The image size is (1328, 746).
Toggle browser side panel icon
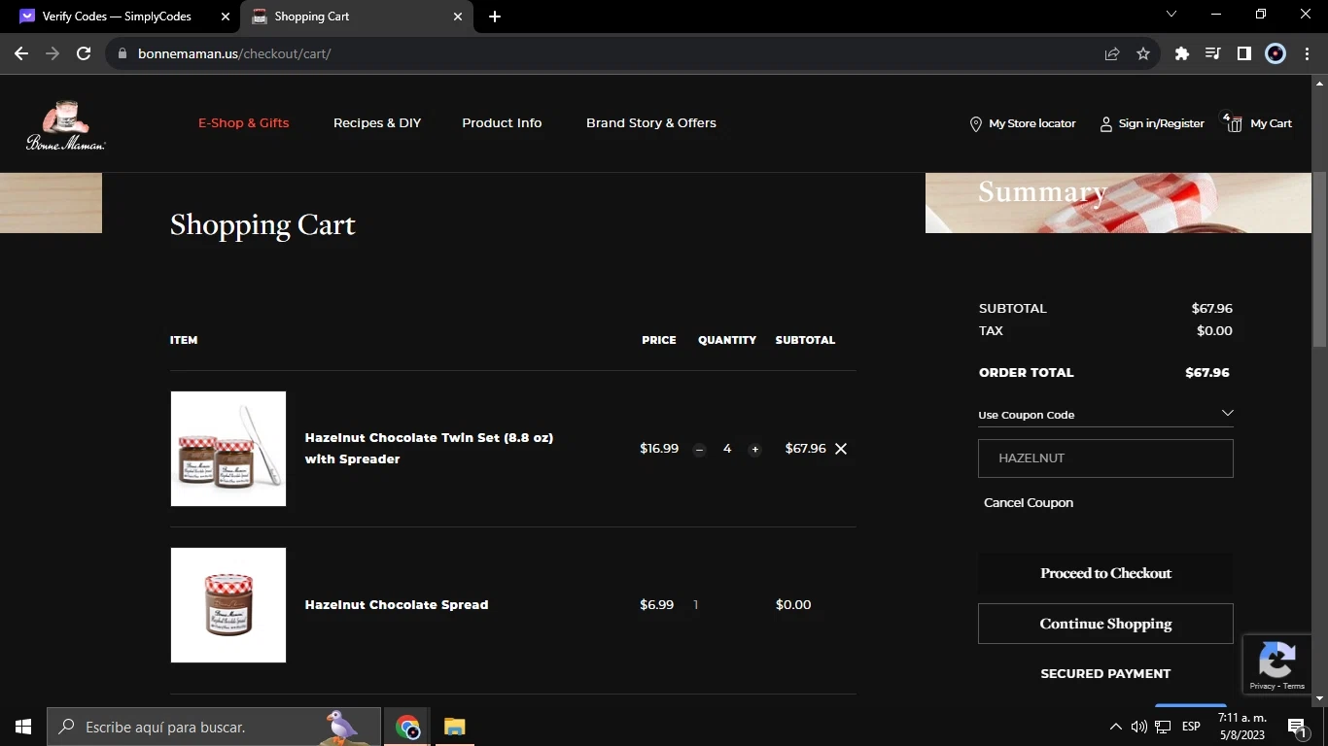tap(1243, 53)
